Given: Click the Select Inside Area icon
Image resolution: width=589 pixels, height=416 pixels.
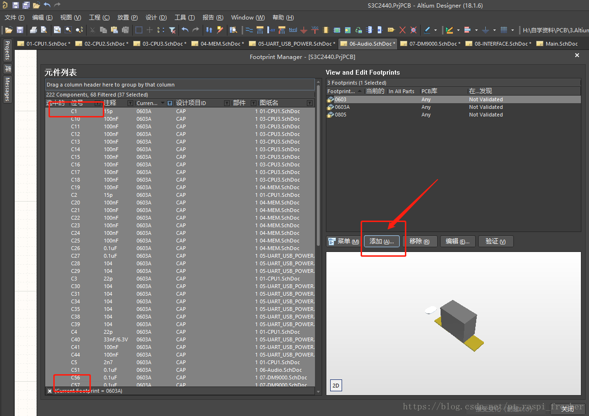Looking at the screenshot, I should (x=138, y=30).
